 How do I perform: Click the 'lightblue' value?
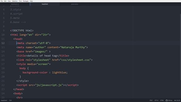click(x=59, y=73)
